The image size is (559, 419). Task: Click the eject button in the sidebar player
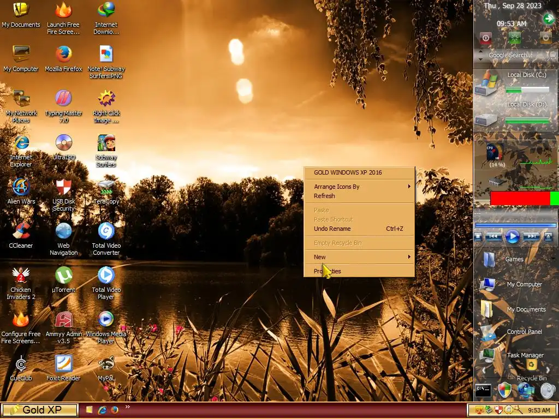pyautogui.click(x=548, y=237)
